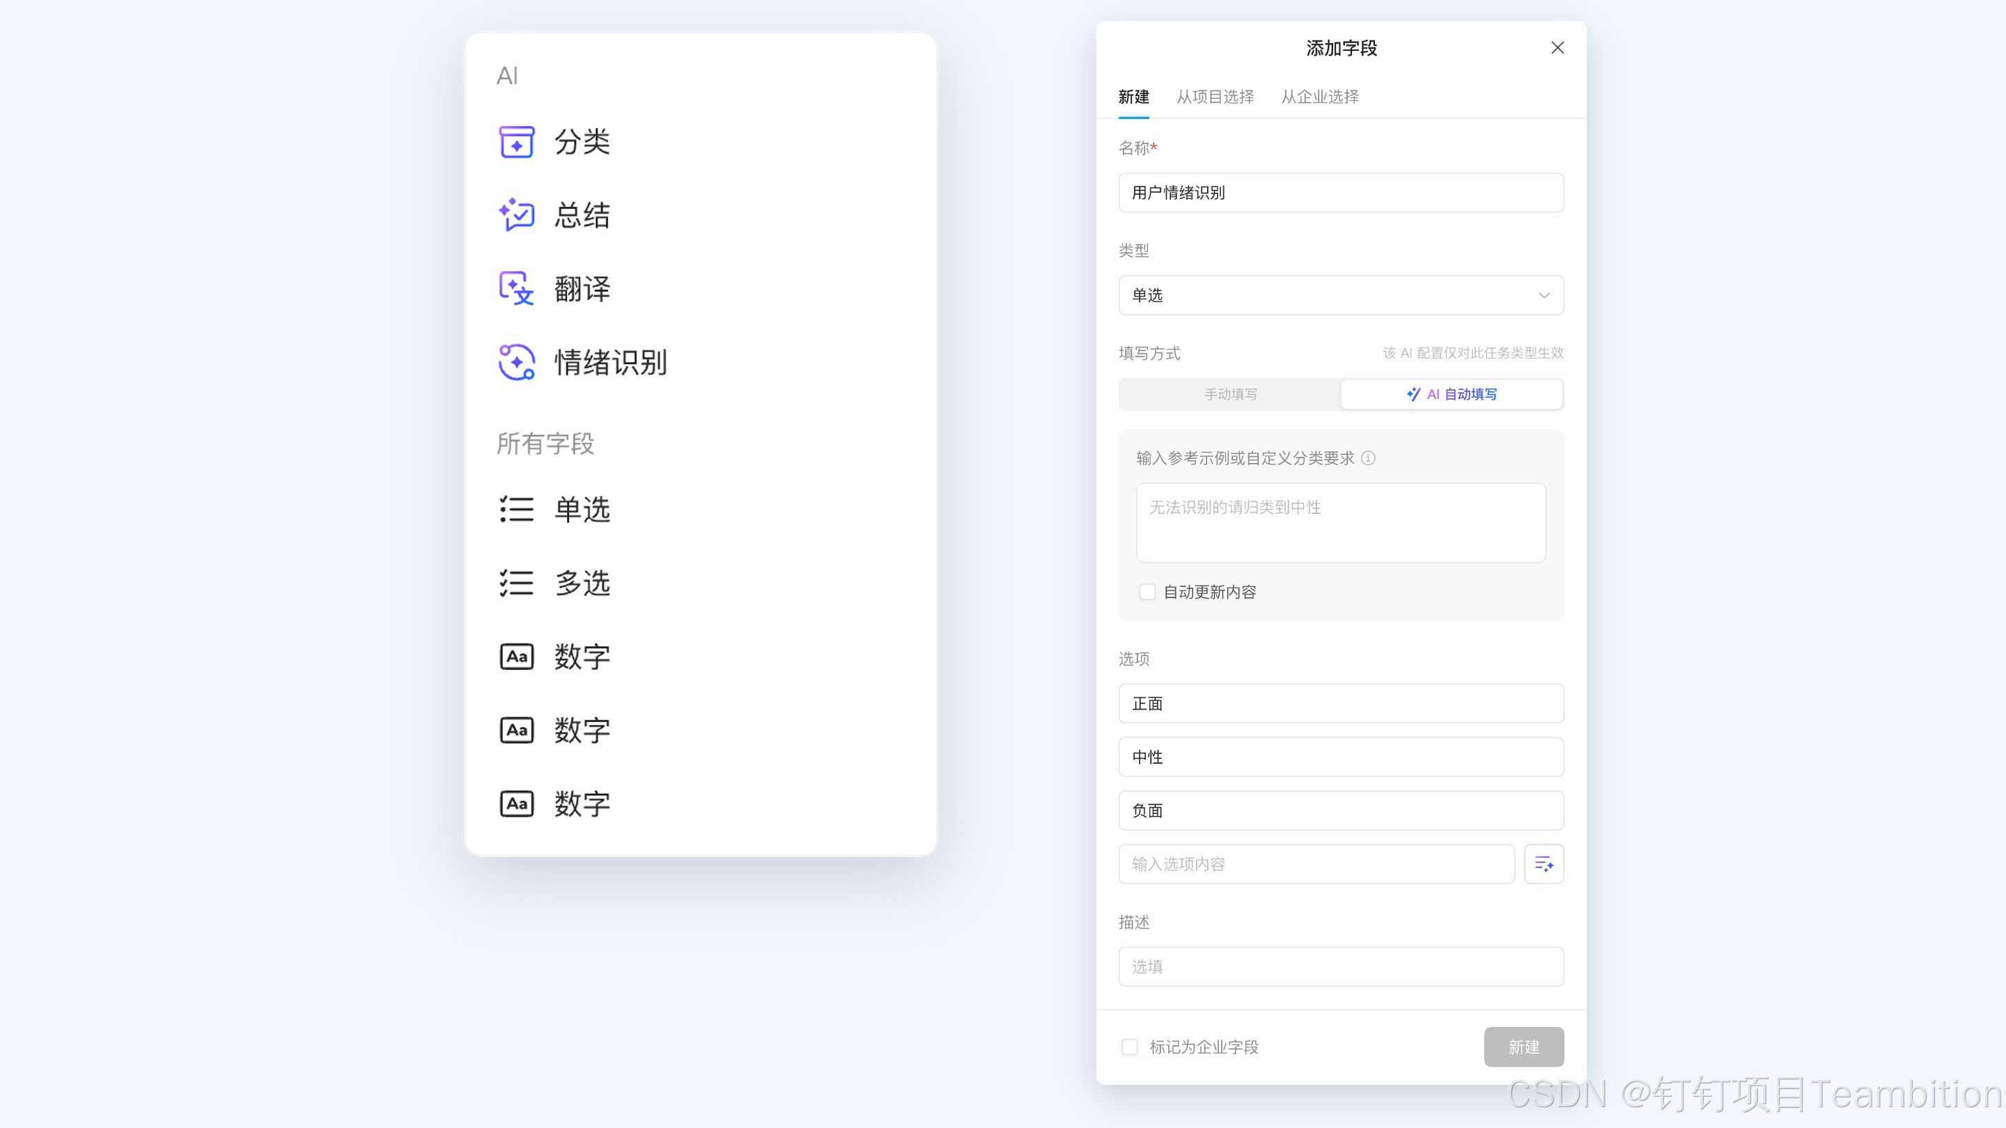The height and width of the screenshot is (1128, 2006).
Task: Switch to 从项目选择 tab
Action: [1214, 97]
